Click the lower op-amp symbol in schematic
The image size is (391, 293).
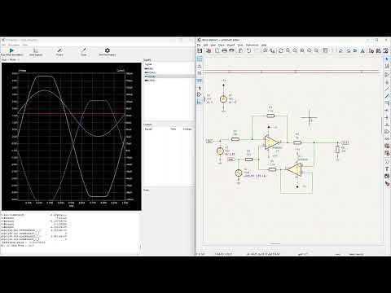(x=294, y=169)
